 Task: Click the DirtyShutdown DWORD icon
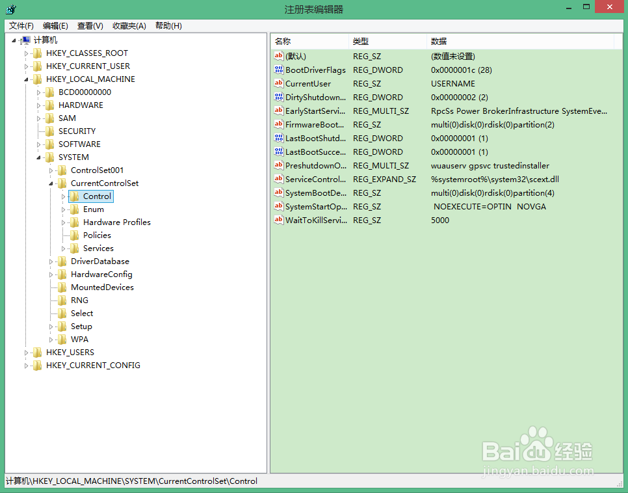(x=279, y=97)
